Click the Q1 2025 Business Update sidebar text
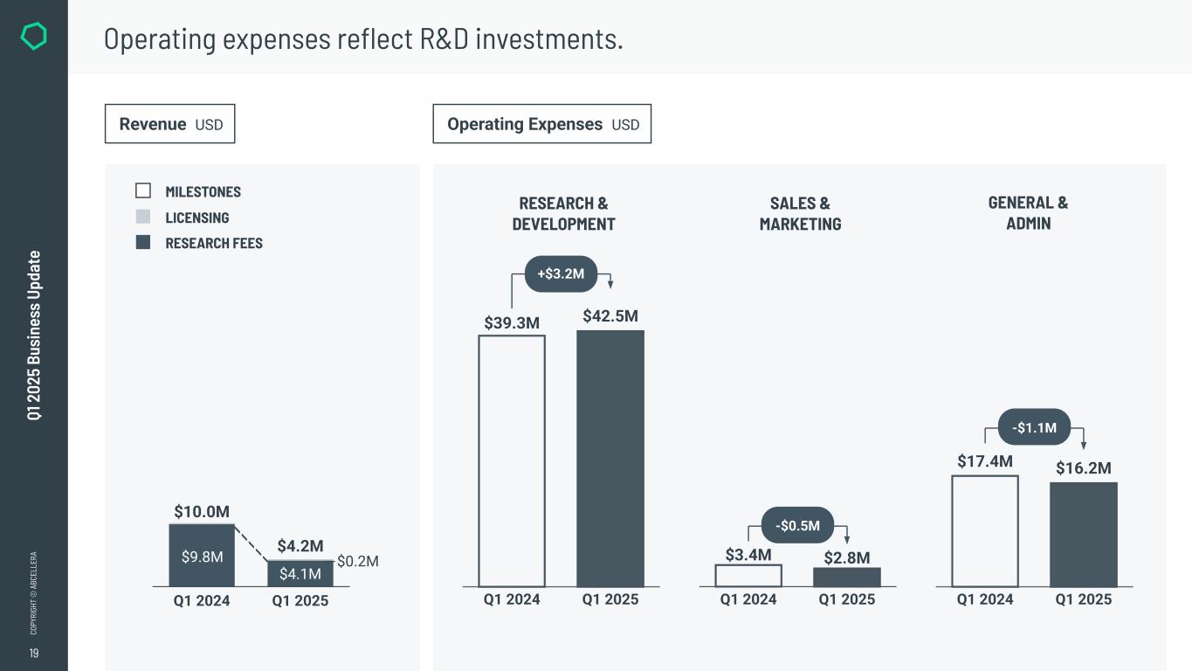 click(33, 335)
